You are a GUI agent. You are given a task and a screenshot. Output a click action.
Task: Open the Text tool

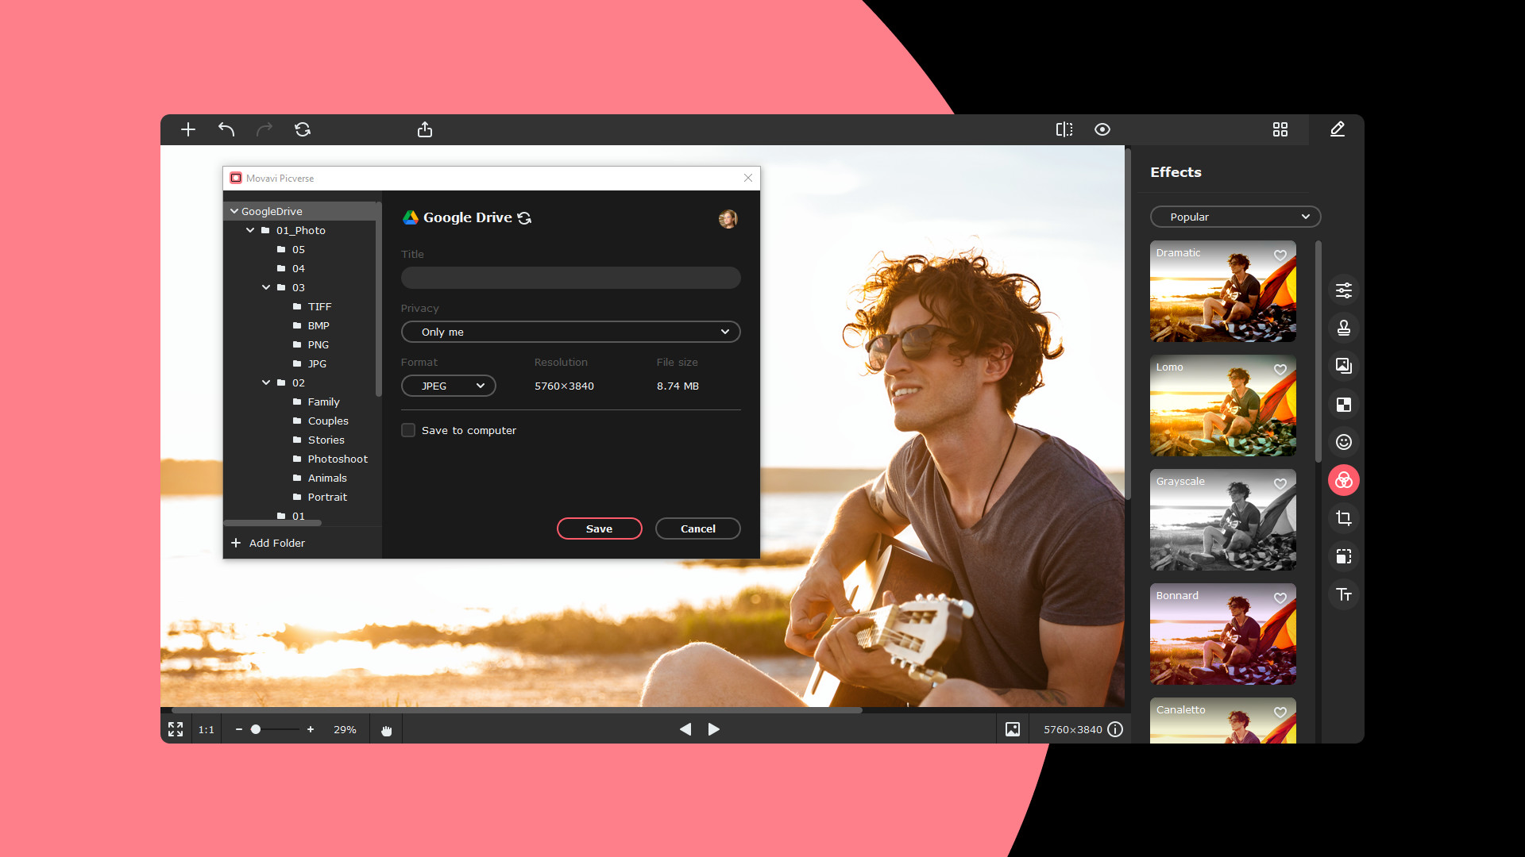(1344, 594)
